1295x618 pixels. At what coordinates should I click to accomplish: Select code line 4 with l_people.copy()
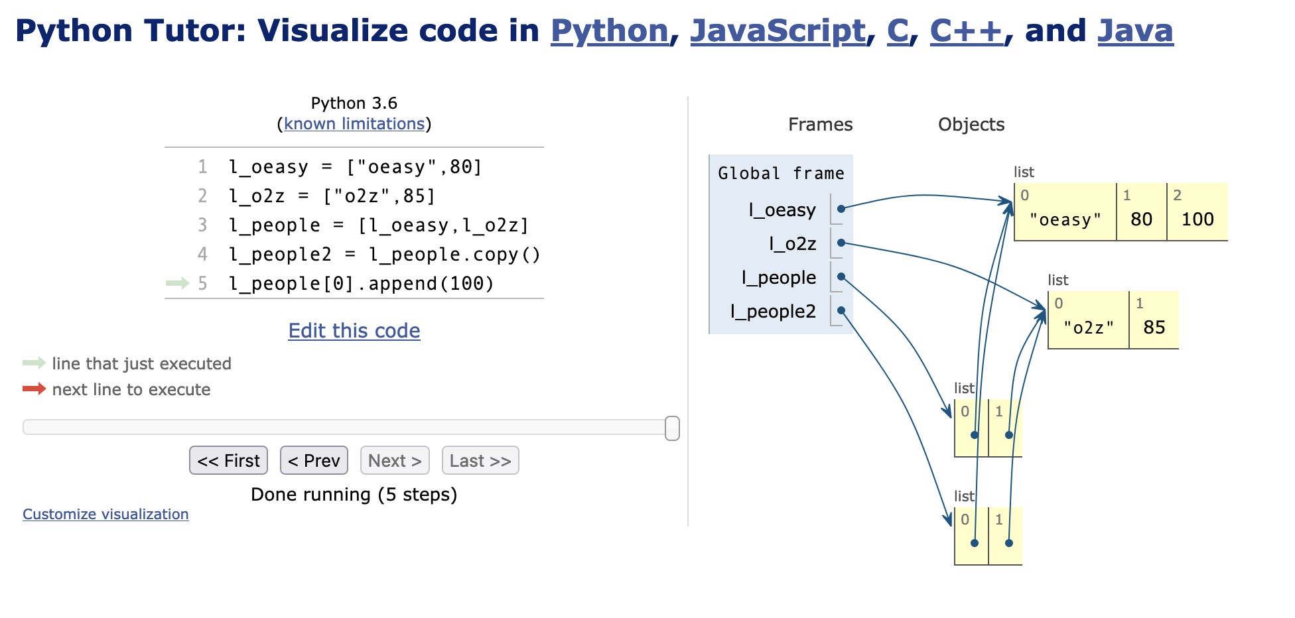click(x=385, y=254)
